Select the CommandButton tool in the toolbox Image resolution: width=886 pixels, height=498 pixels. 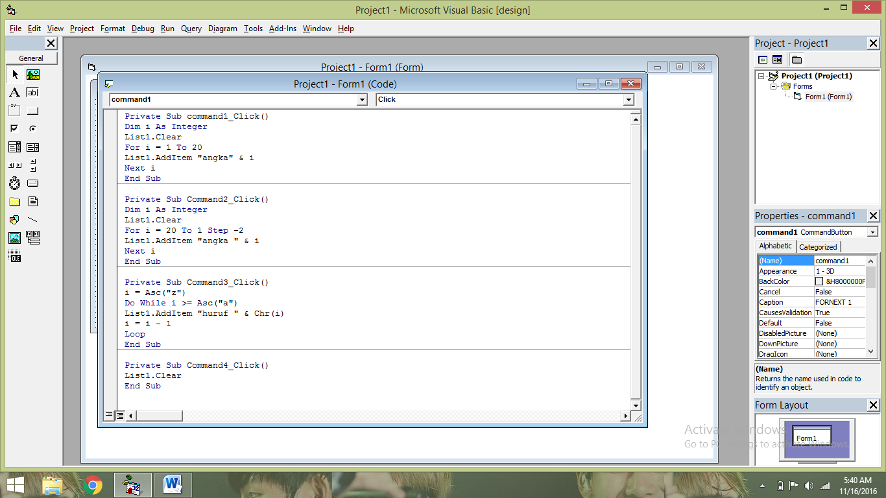coord(33,110)
